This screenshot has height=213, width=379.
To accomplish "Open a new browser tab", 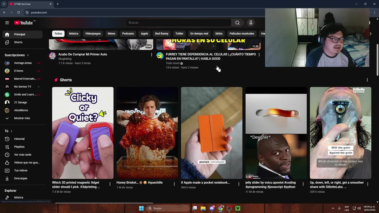I will click(x=57, y=4).
